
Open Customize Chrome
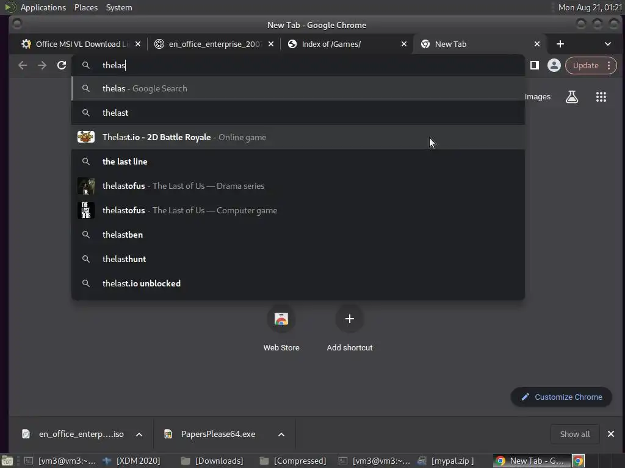click(x=561, y=397)
